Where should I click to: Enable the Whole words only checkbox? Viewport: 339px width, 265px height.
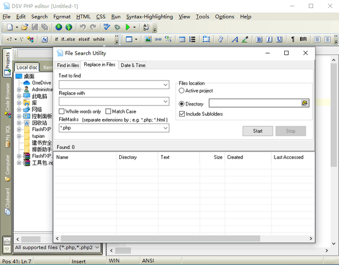tap(62, 112)
